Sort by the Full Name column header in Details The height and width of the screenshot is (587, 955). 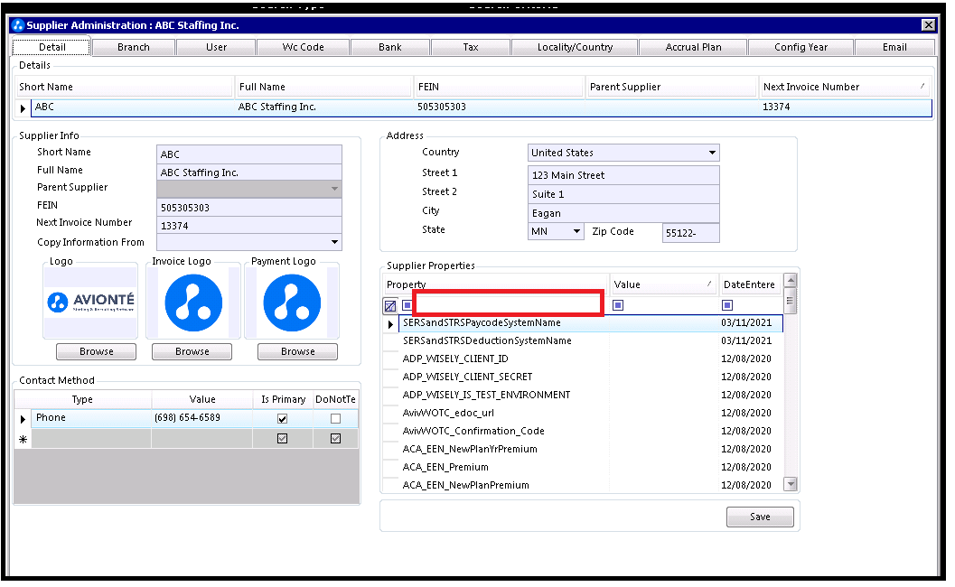pyautogui.click(x=324, y=87)
